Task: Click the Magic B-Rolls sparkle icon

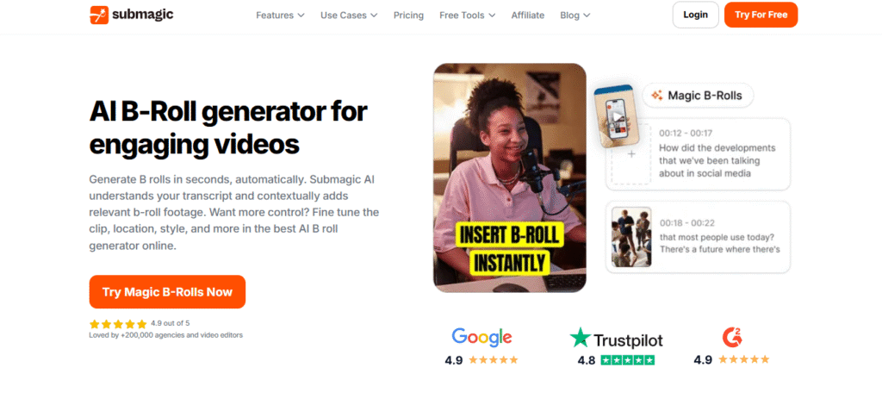Action: [x=656, y=95]
